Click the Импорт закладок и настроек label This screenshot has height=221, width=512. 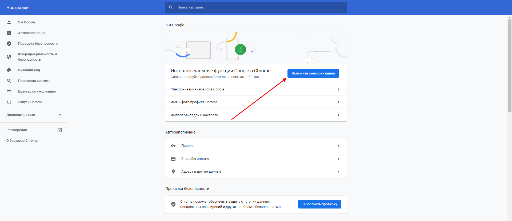pos(194,115)
